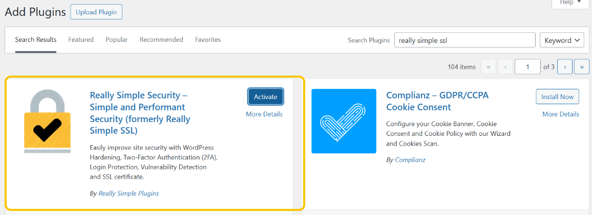
Task: Expand the Help panel tab
Action: pos(571,3)
